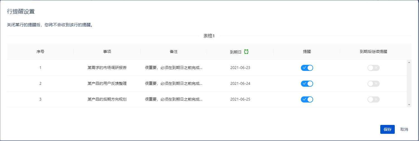
Task: Enable 到期后继续提醒 for row 1
Action: click(373, 68)
